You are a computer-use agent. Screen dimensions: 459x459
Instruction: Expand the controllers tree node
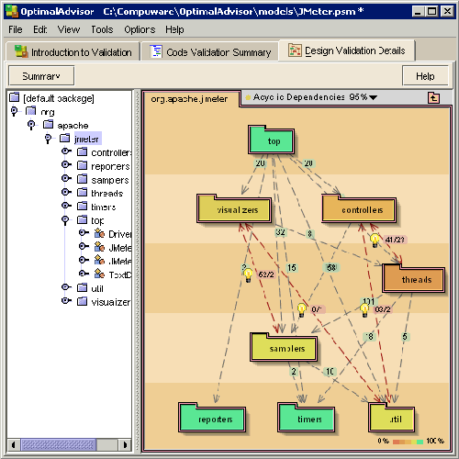65,151
